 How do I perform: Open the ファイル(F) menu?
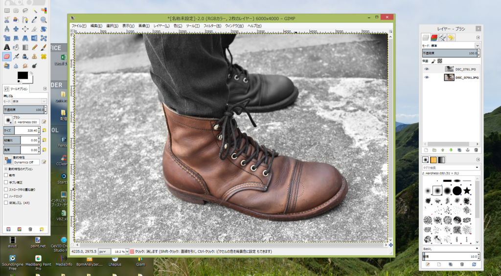[x=79, y=26]
